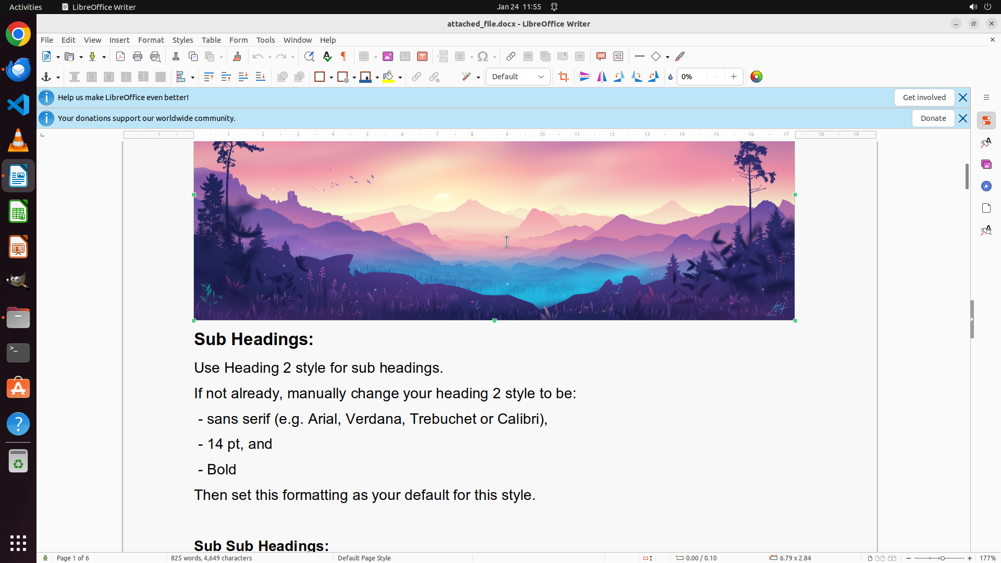The image size is (1001, 563).
Task: Click the Insert Image icon
Action: point(387,57)
